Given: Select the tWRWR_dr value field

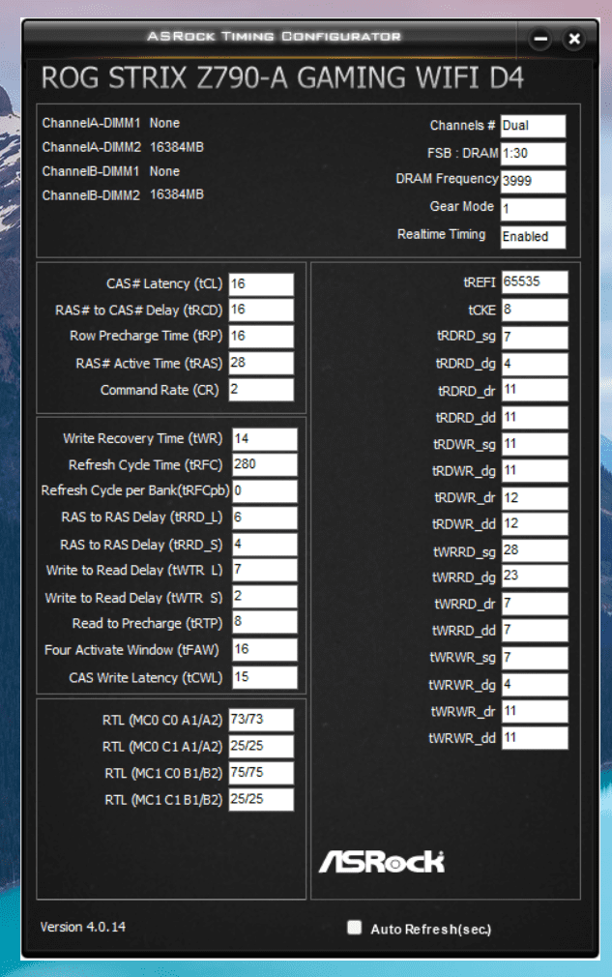Looking at the screenshot, I should [x=535, y=711].
